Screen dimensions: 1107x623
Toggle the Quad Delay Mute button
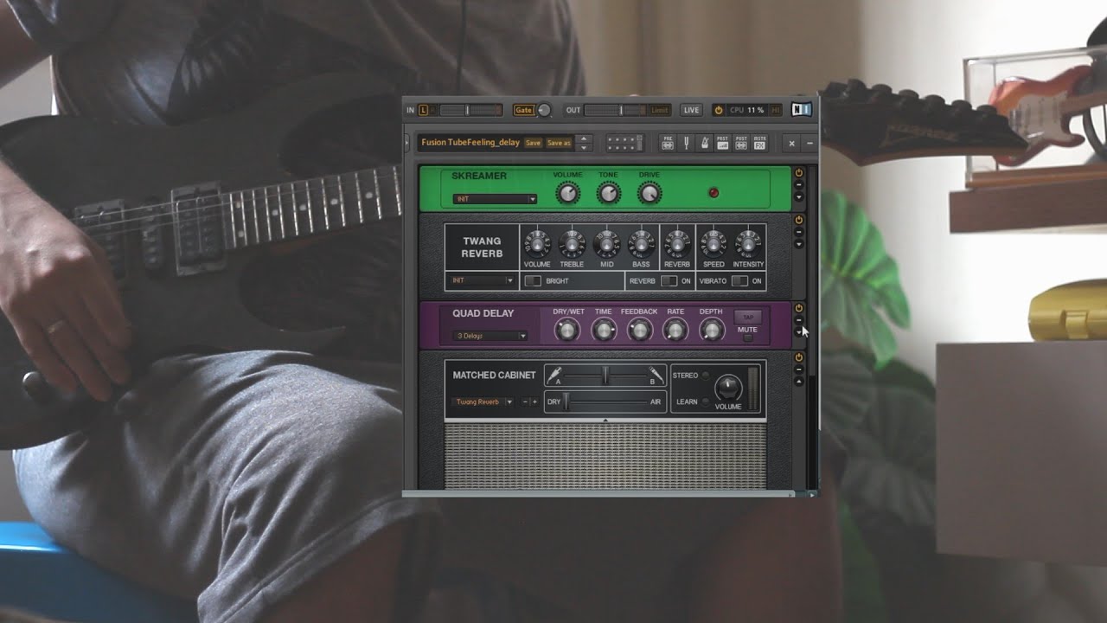pyautogui.click(x=748, y=337)
